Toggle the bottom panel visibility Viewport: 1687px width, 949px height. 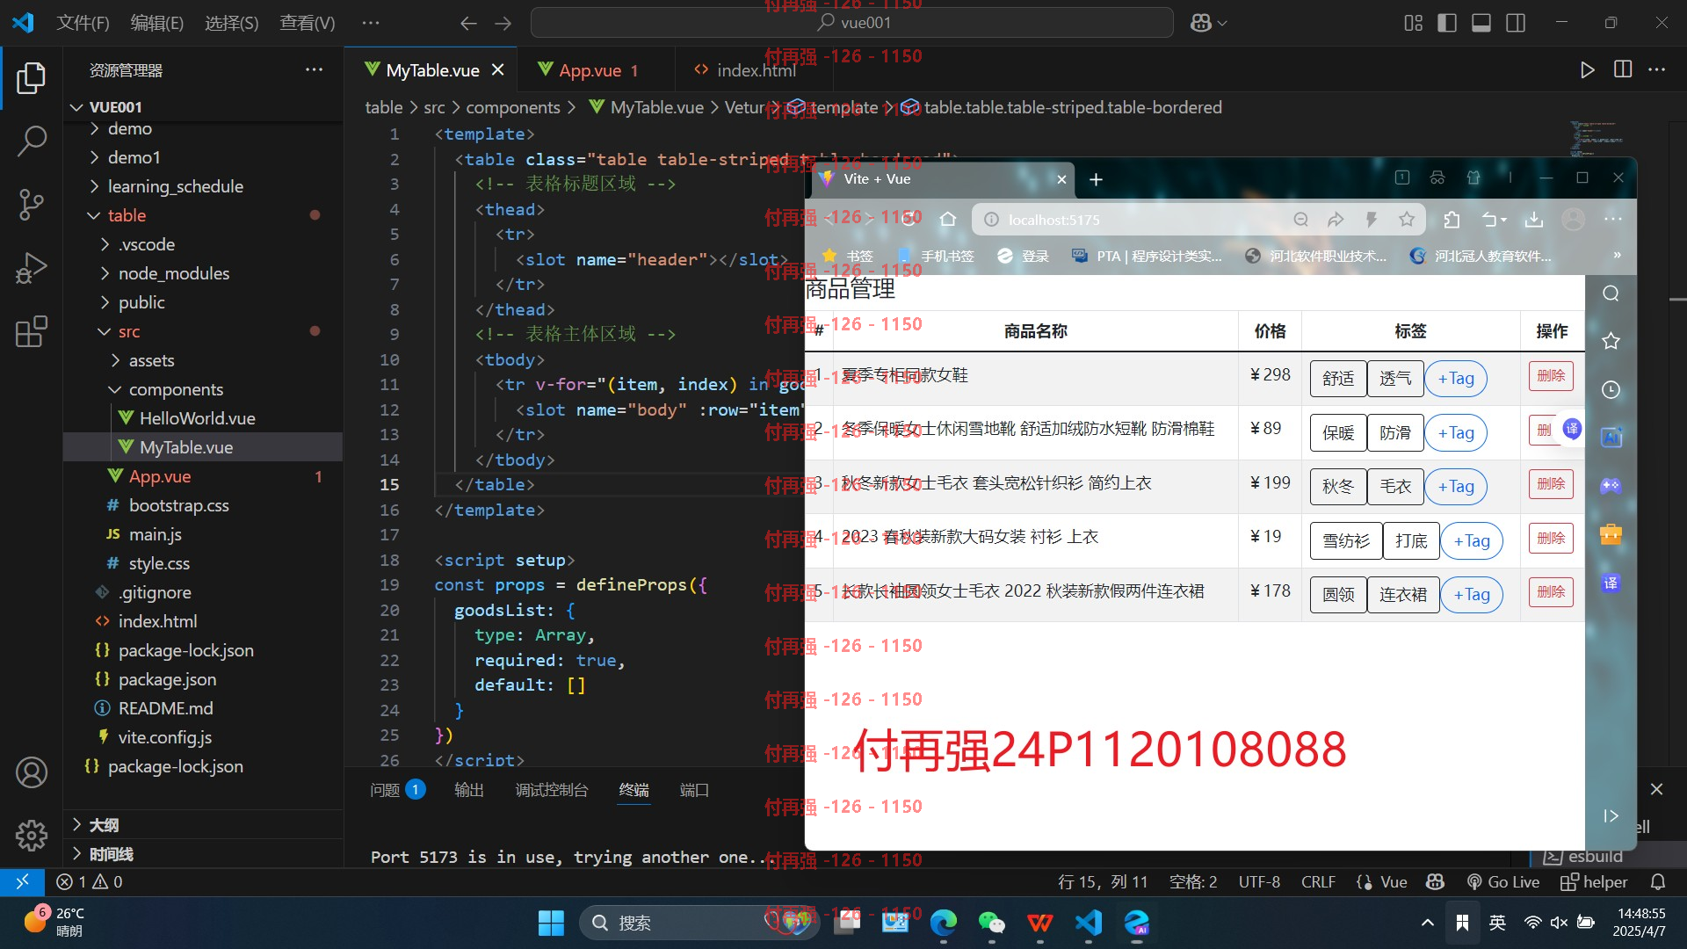coord(1481,23)
